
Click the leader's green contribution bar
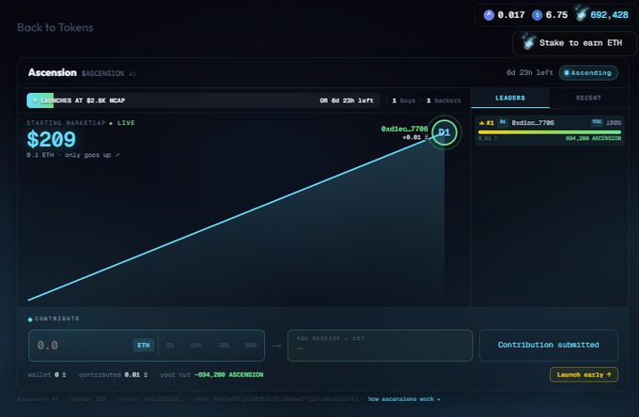550,131
